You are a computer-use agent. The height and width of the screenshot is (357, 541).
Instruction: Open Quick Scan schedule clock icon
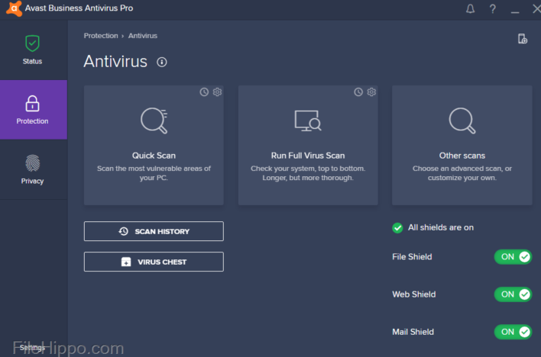tap(204, 92)
